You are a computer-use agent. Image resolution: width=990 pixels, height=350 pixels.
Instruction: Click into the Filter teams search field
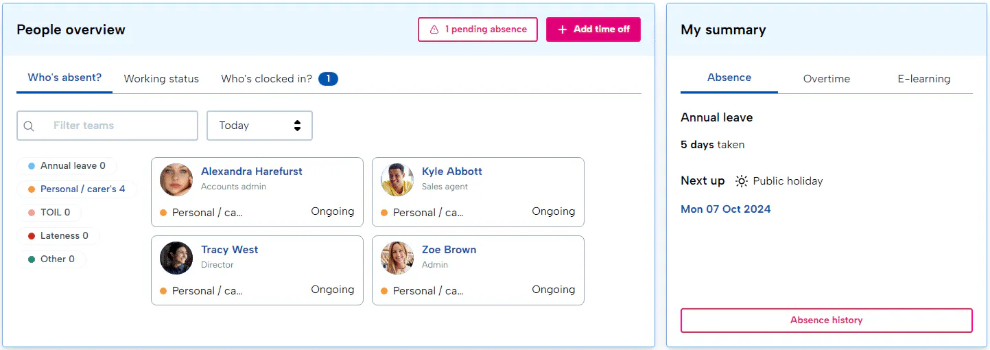point(117,126)
